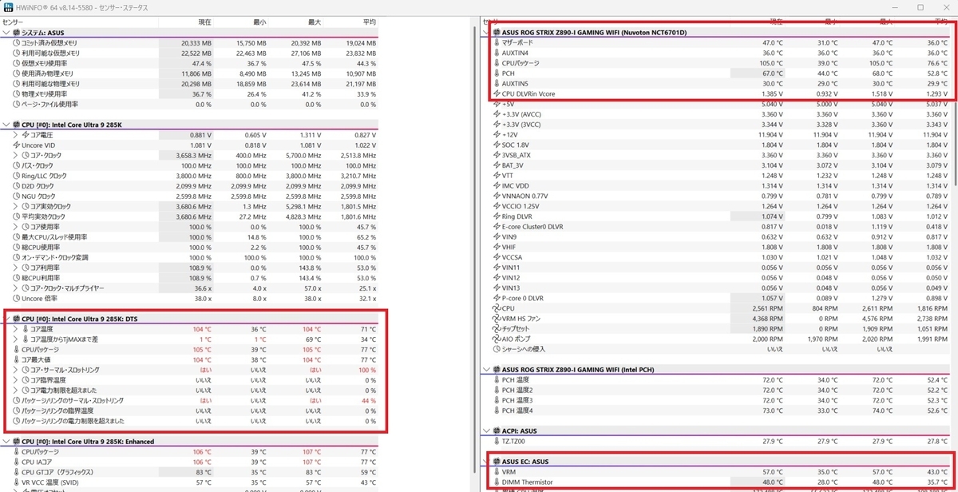Select the 最大CPU/スレッド使用率 row label
Image resolution: width=958 pixels, height=492 pixels.
point(55,237)
